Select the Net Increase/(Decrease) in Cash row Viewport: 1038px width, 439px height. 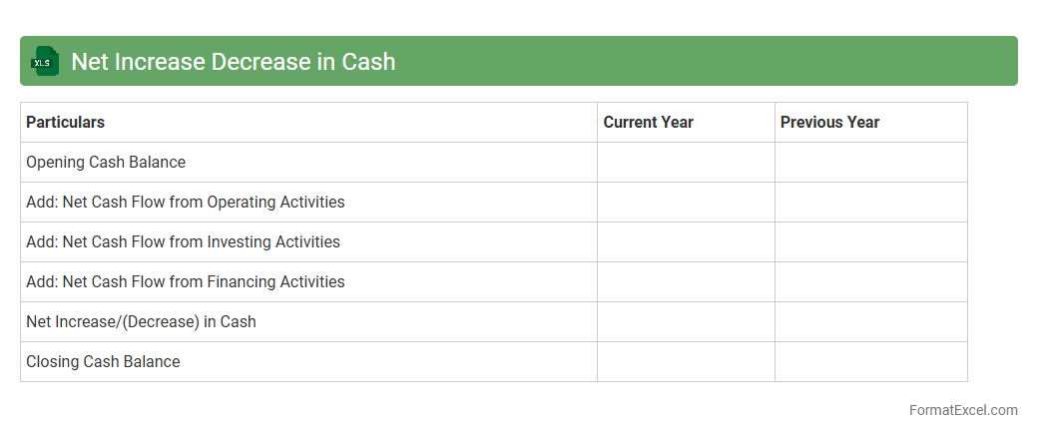click(141, 322)
